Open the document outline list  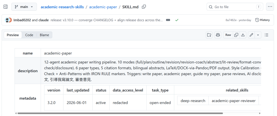point(266,35)
